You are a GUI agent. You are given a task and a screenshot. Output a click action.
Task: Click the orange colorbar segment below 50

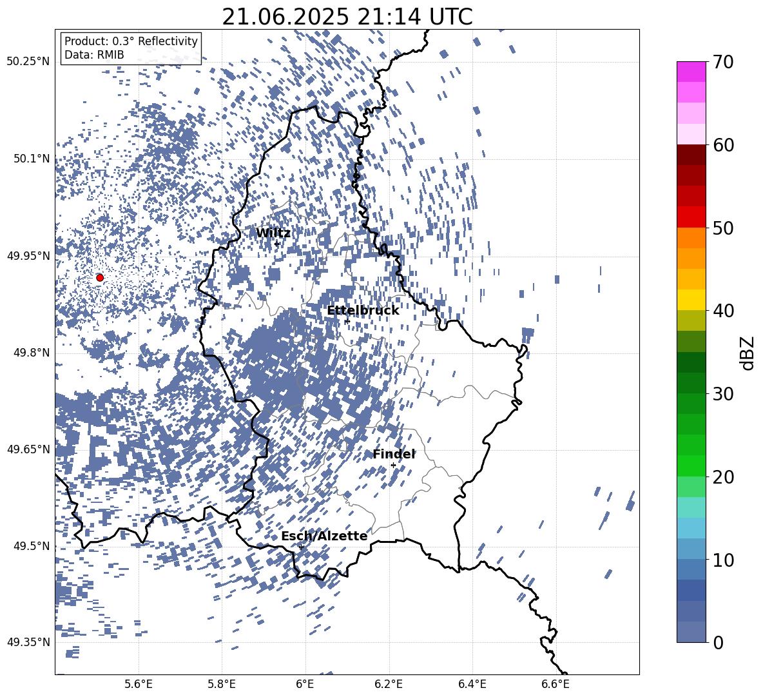tap(691, 238)
